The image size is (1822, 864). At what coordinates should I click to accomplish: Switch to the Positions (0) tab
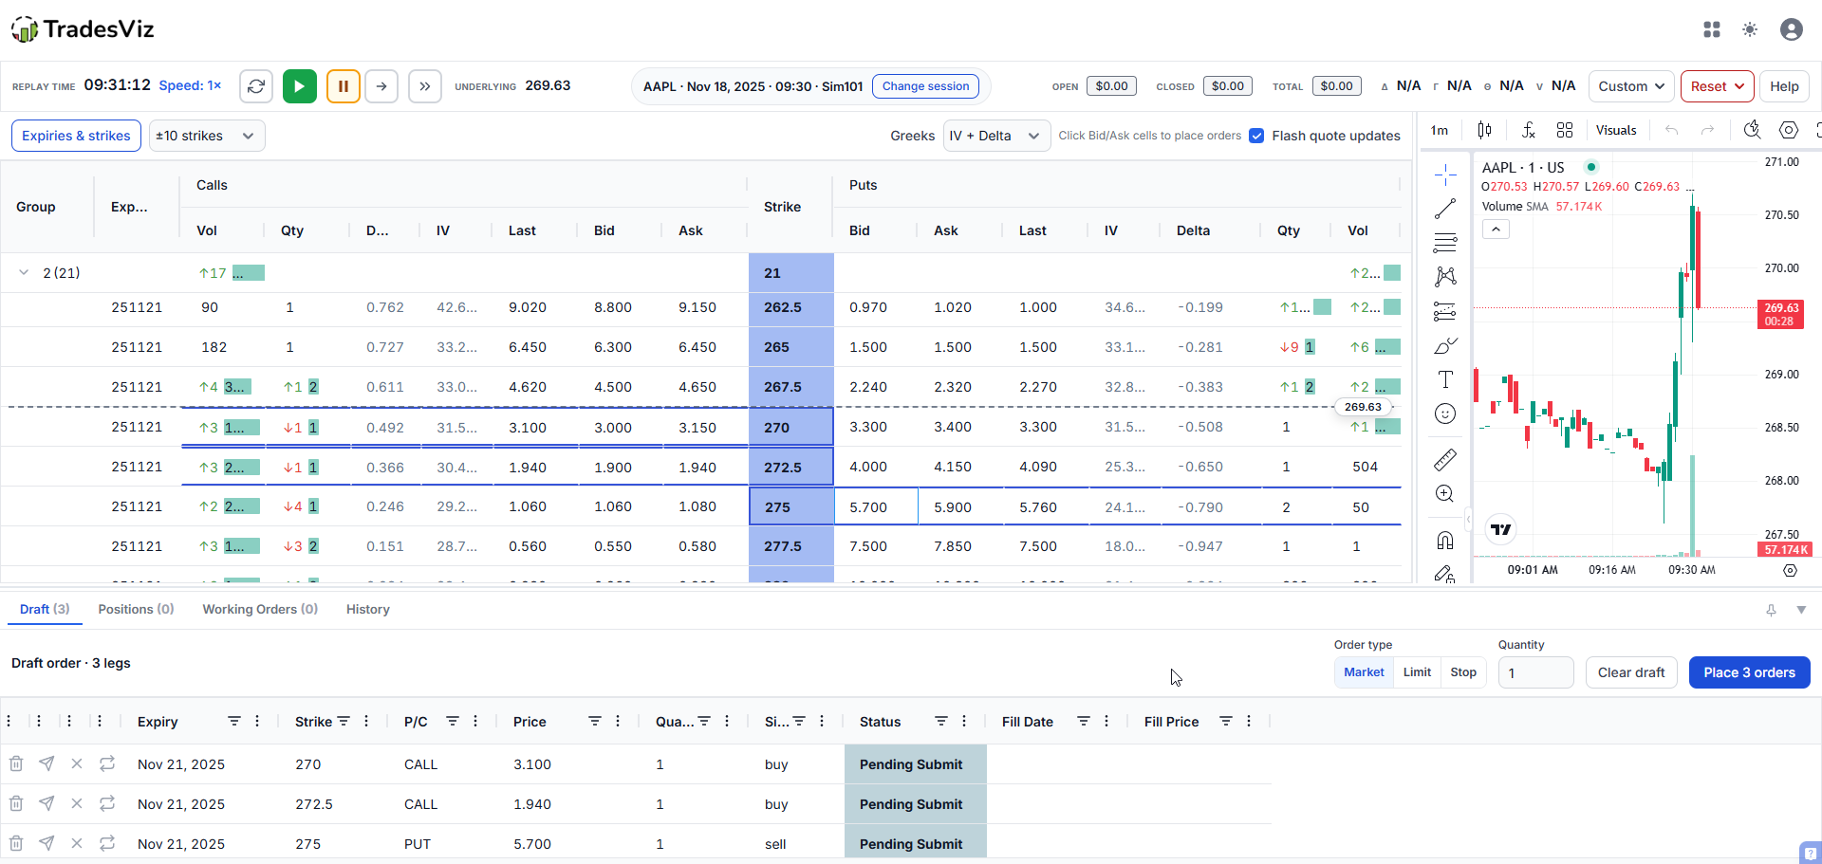click(x=136, y=609)
